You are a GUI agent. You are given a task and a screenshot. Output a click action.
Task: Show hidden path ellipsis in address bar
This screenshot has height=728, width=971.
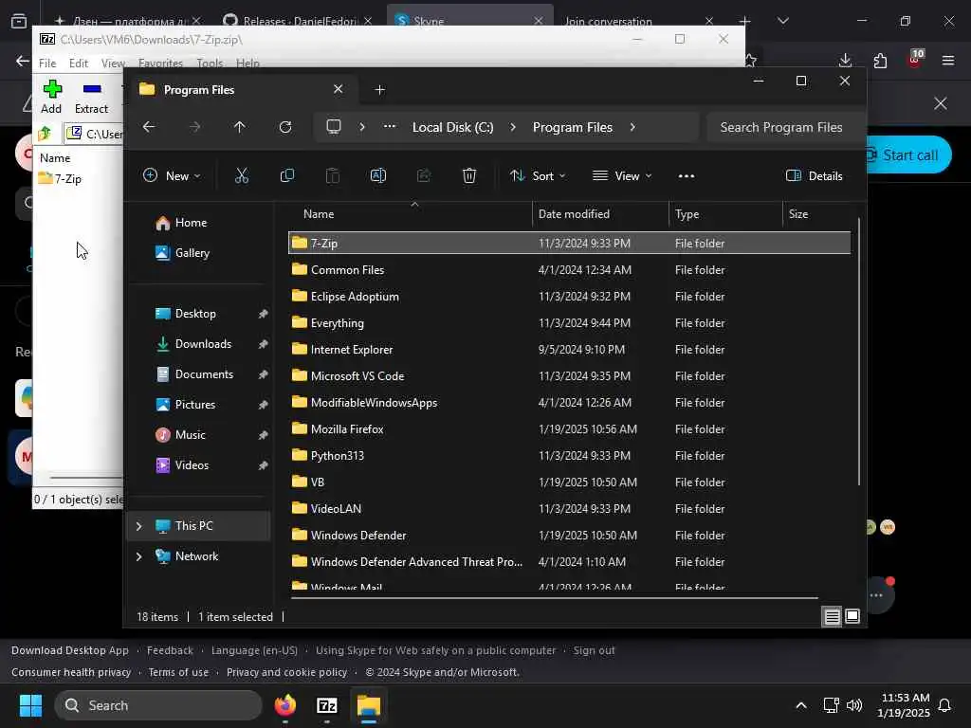pyautogui.click(x=390, y=127)
